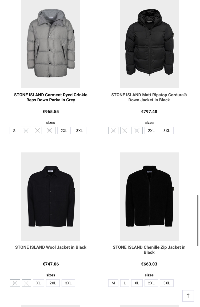
Task: Open Matt Ripstop Cordura Down Jacket link
Action: 149,97
